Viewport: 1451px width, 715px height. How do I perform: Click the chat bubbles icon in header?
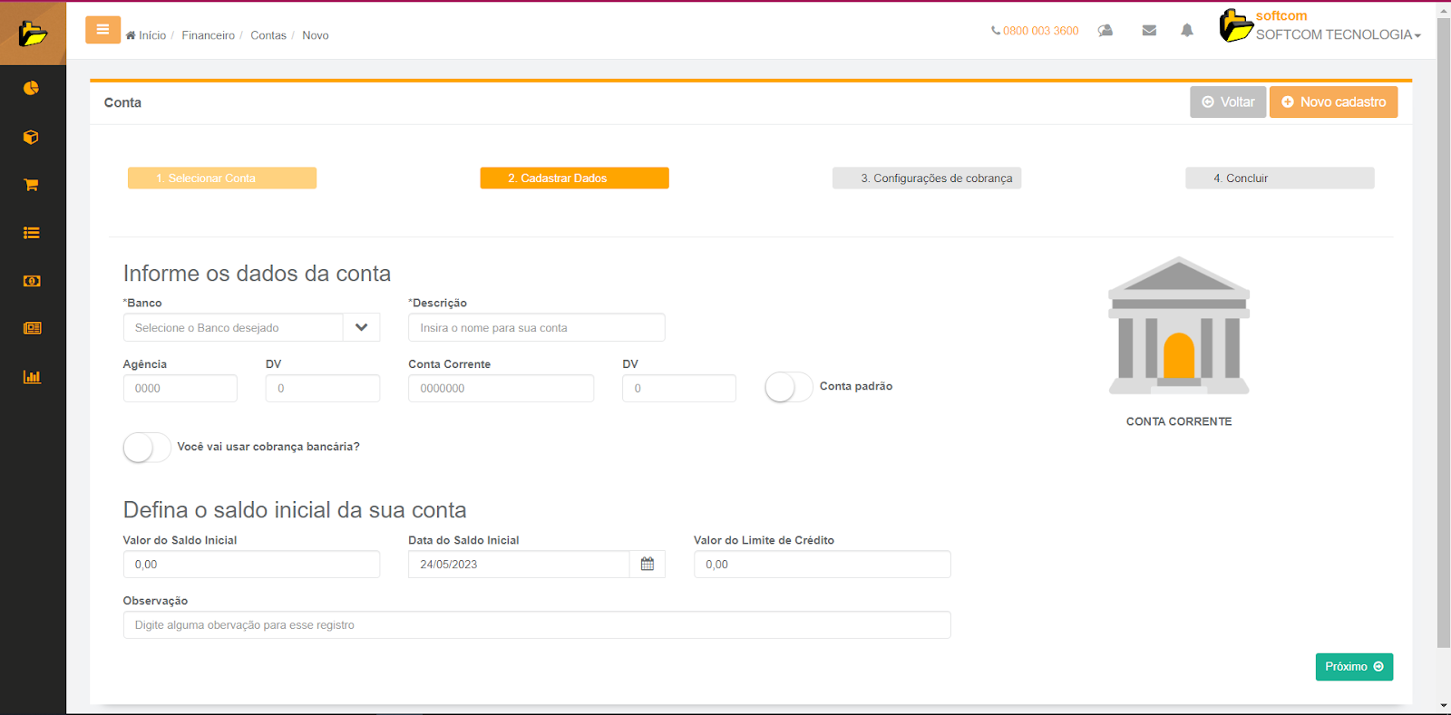1105,31
